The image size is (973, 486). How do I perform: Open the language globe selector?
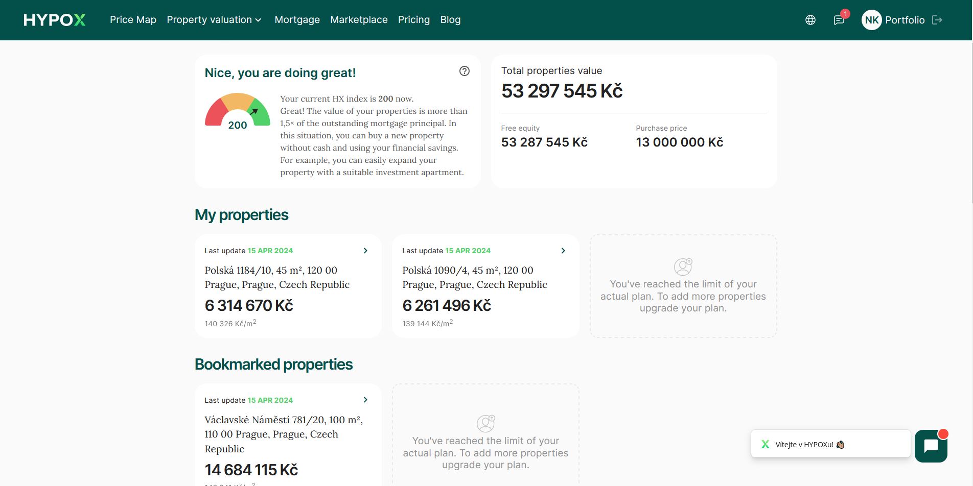(x=810, y=20)
